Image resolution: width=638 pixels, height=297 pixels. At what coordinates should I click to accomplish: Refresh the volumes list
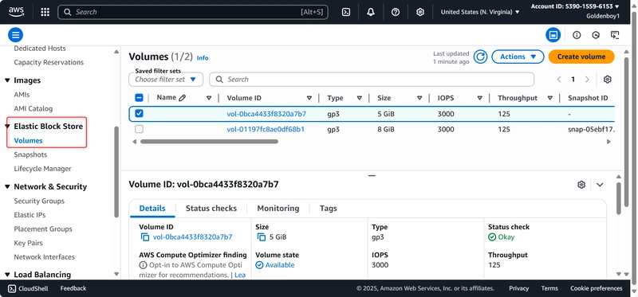[x=481, y=57]
